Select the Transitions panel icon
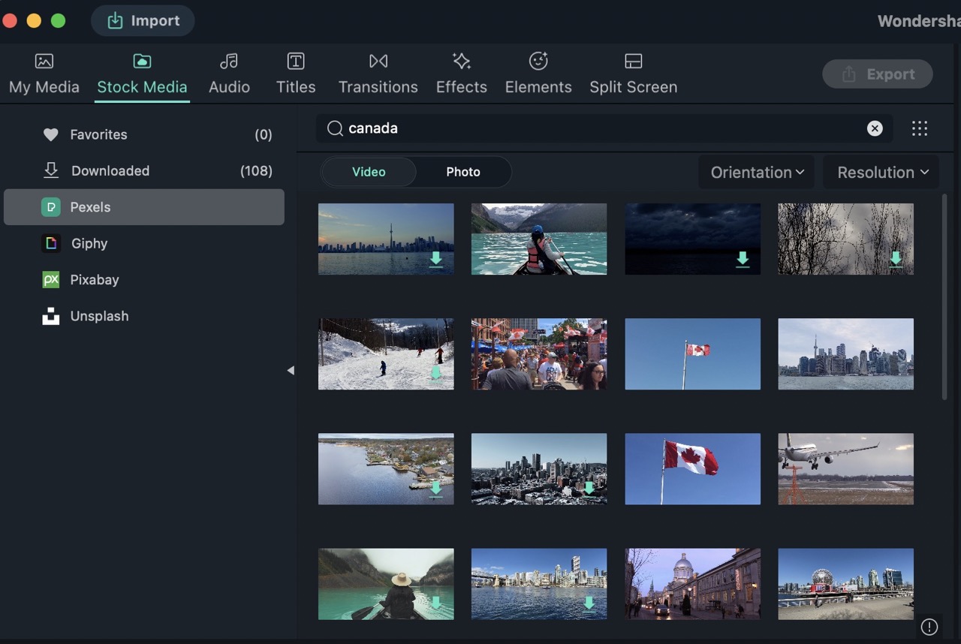The height and width of the screenshot is (644, 961). (x=378, y=73)
